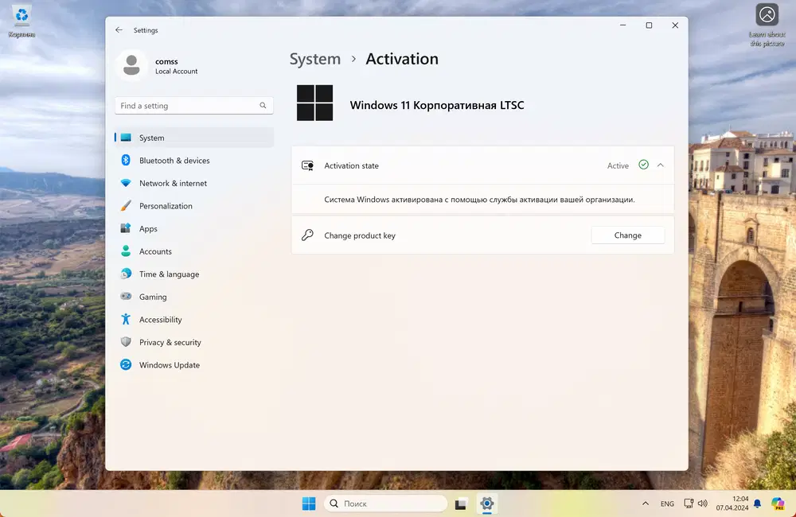The image size is (796, 517).
Task: Open the Recycle Bin desktop icon
Action: (21, 21)
